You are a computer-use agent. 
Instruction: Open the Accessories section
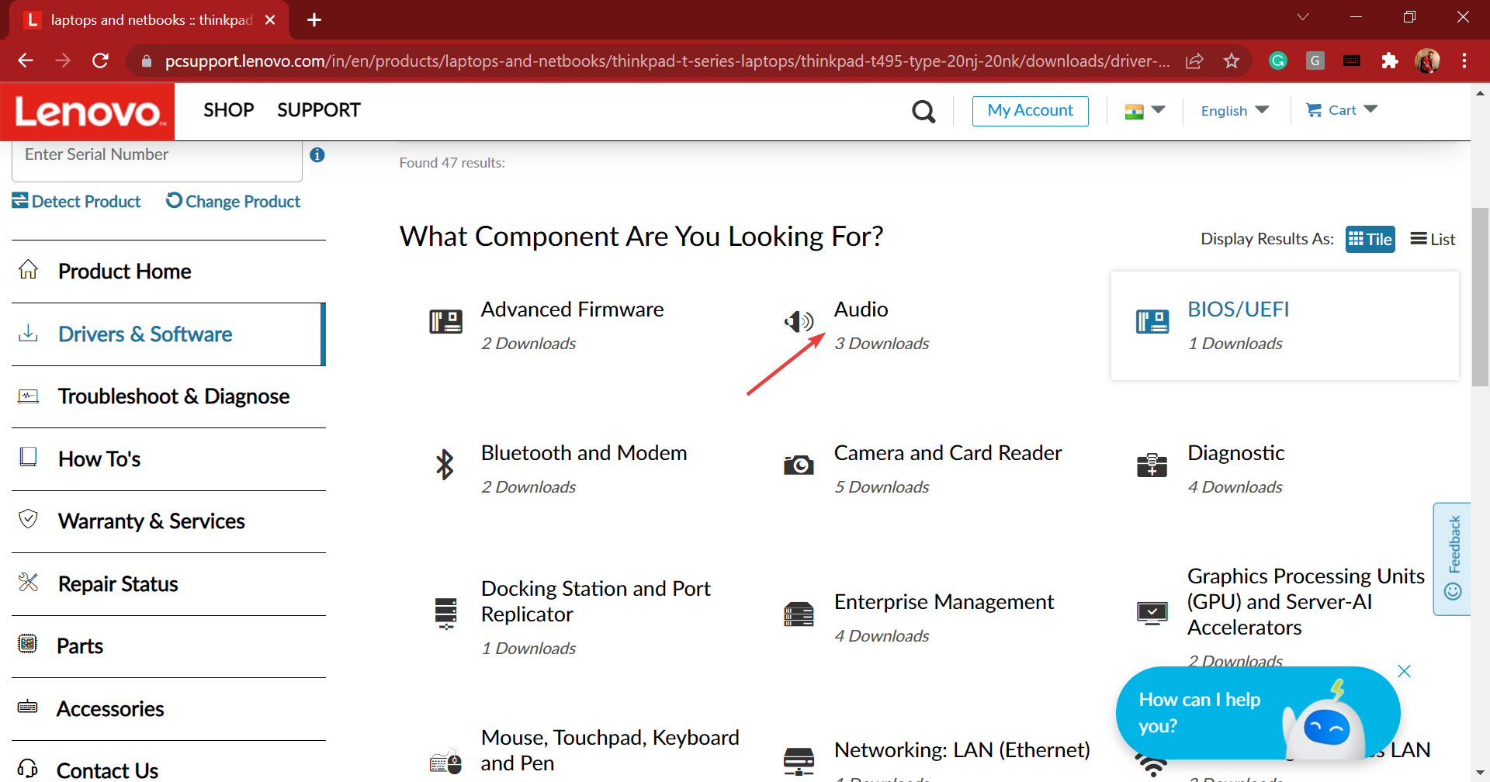point(168,709)
